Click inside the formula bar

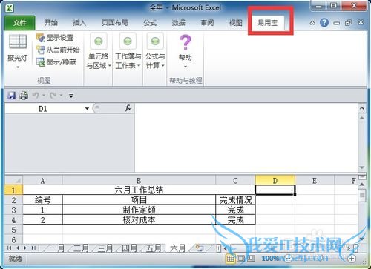(x=246, y=137)
